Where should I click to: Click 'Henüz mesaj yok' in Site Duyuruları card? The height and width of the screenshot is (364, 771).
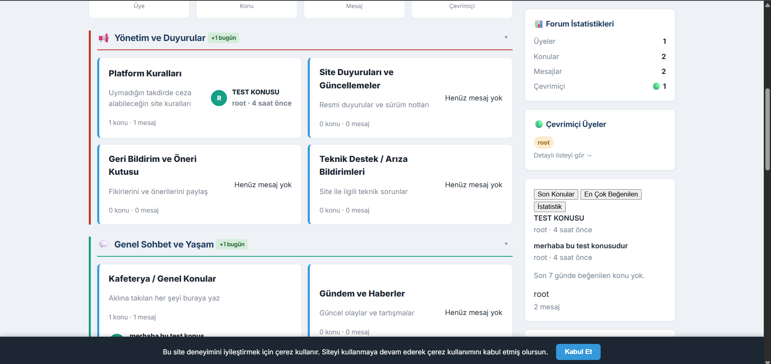(x=473, y=98)
